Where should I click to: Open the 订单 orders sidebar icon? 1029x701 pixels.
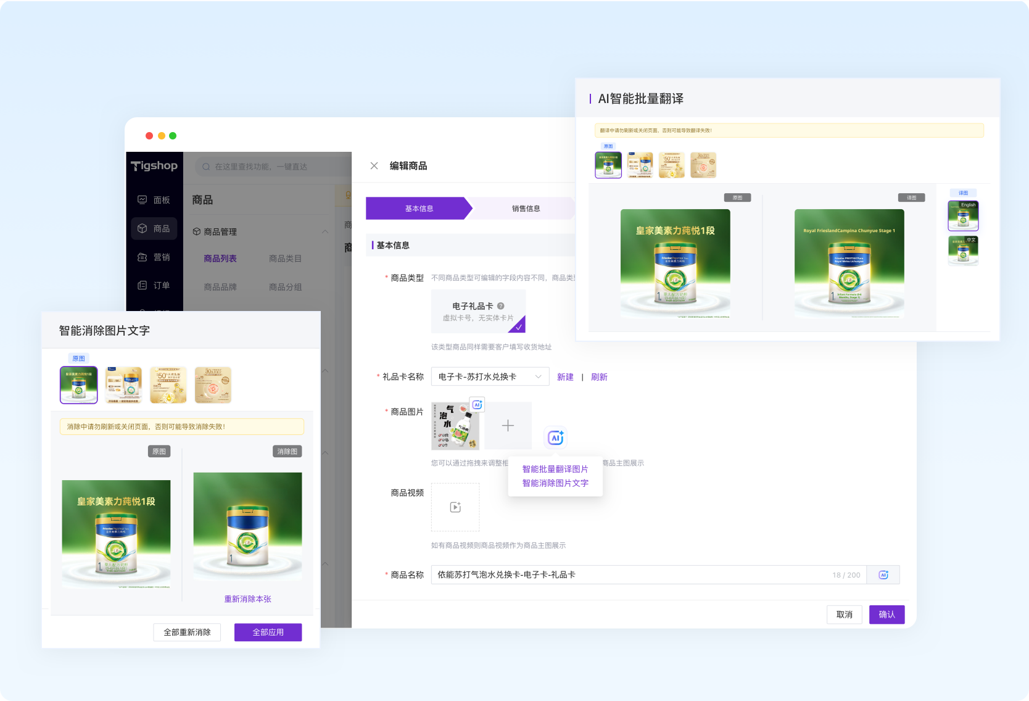[143, 286]
